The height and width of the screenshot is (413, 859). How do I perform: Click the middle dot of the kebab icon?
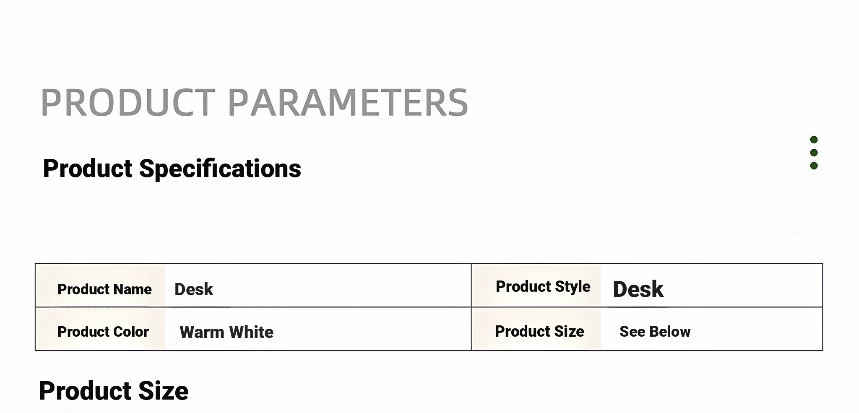[x=814, y=153]
